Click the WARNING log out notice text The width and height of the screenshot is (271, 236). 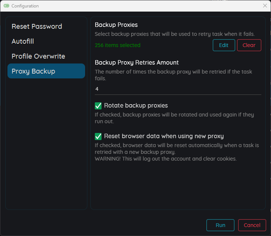(x=166, y=159)
